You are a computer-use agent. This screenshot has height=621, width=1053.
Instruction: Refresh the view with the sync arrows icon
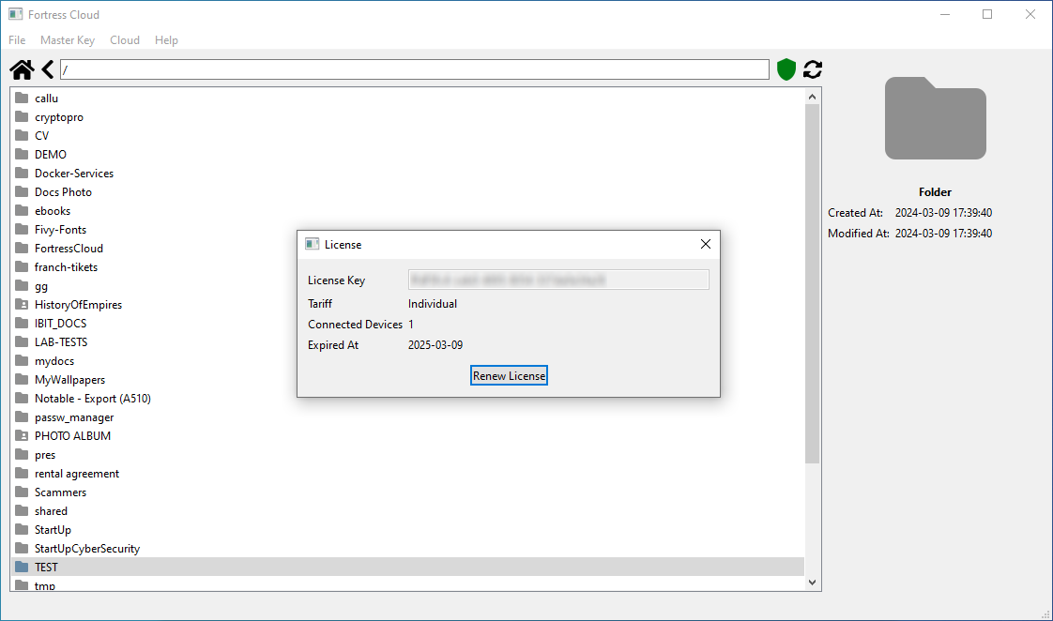point(812,68)
